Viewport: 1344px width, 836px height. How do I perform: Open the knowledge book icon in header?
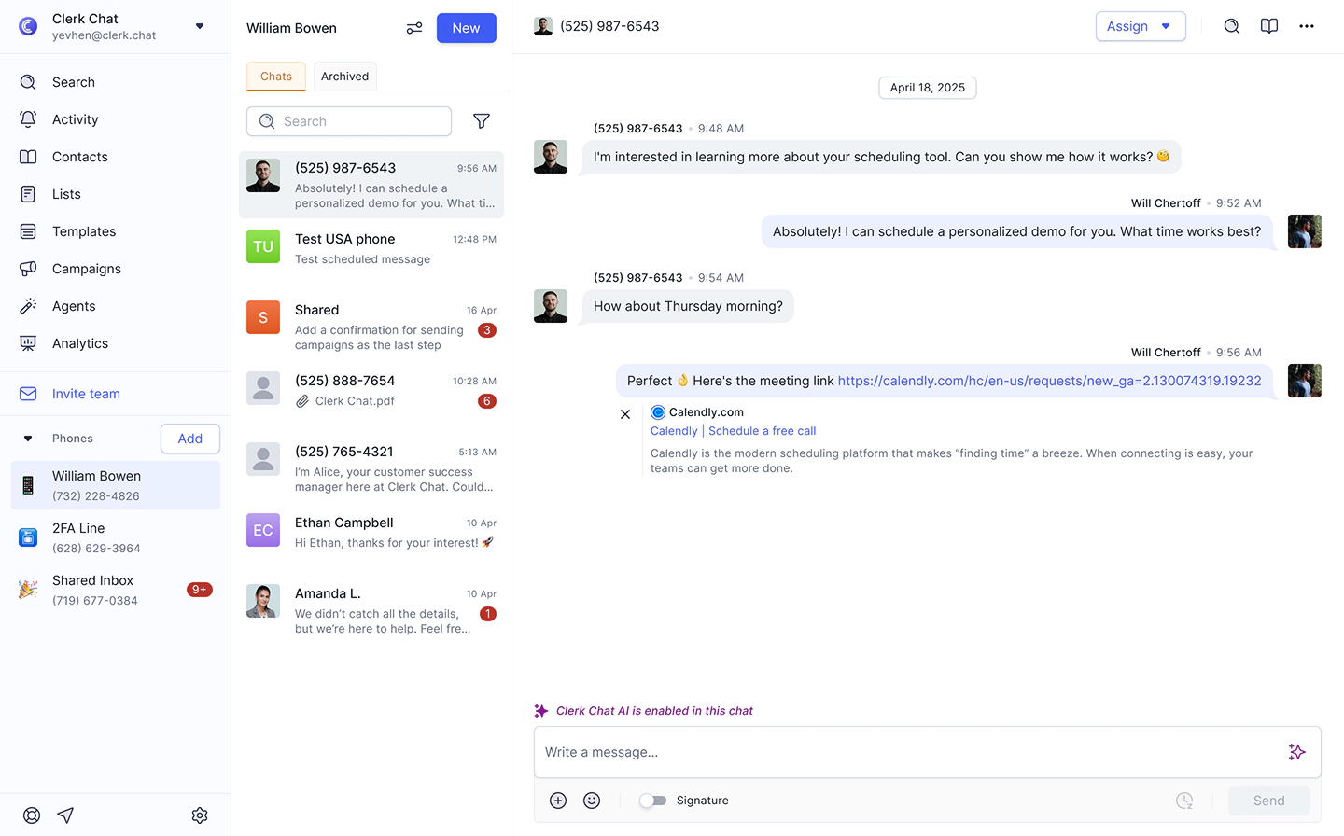1269,26
